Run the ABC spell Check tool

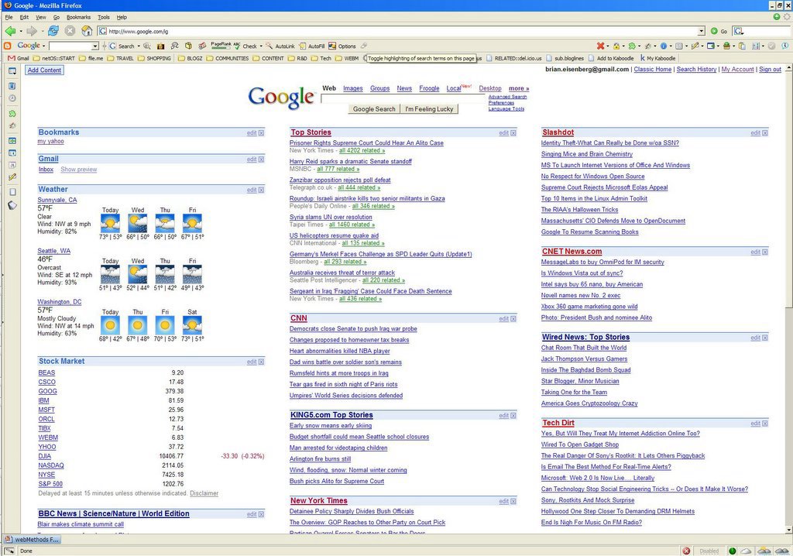245,46
